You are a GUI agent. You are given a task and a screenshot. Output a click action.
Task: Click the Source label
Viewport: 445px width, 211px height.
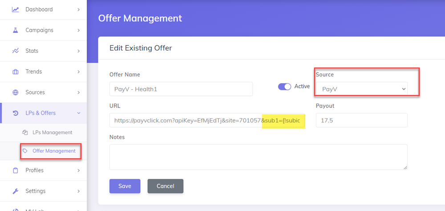click(x=325, y=75)
